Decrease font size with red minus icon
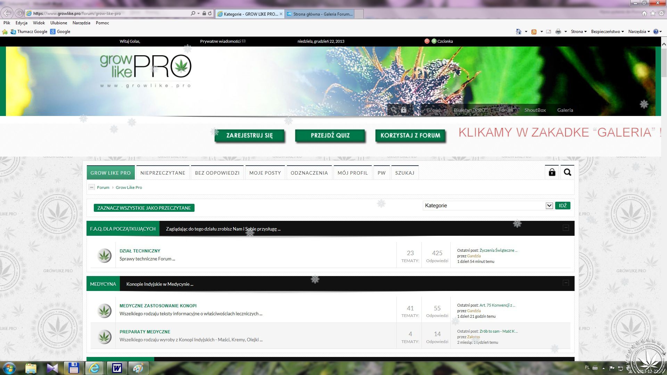667x375 pixels. coord(427,41)
